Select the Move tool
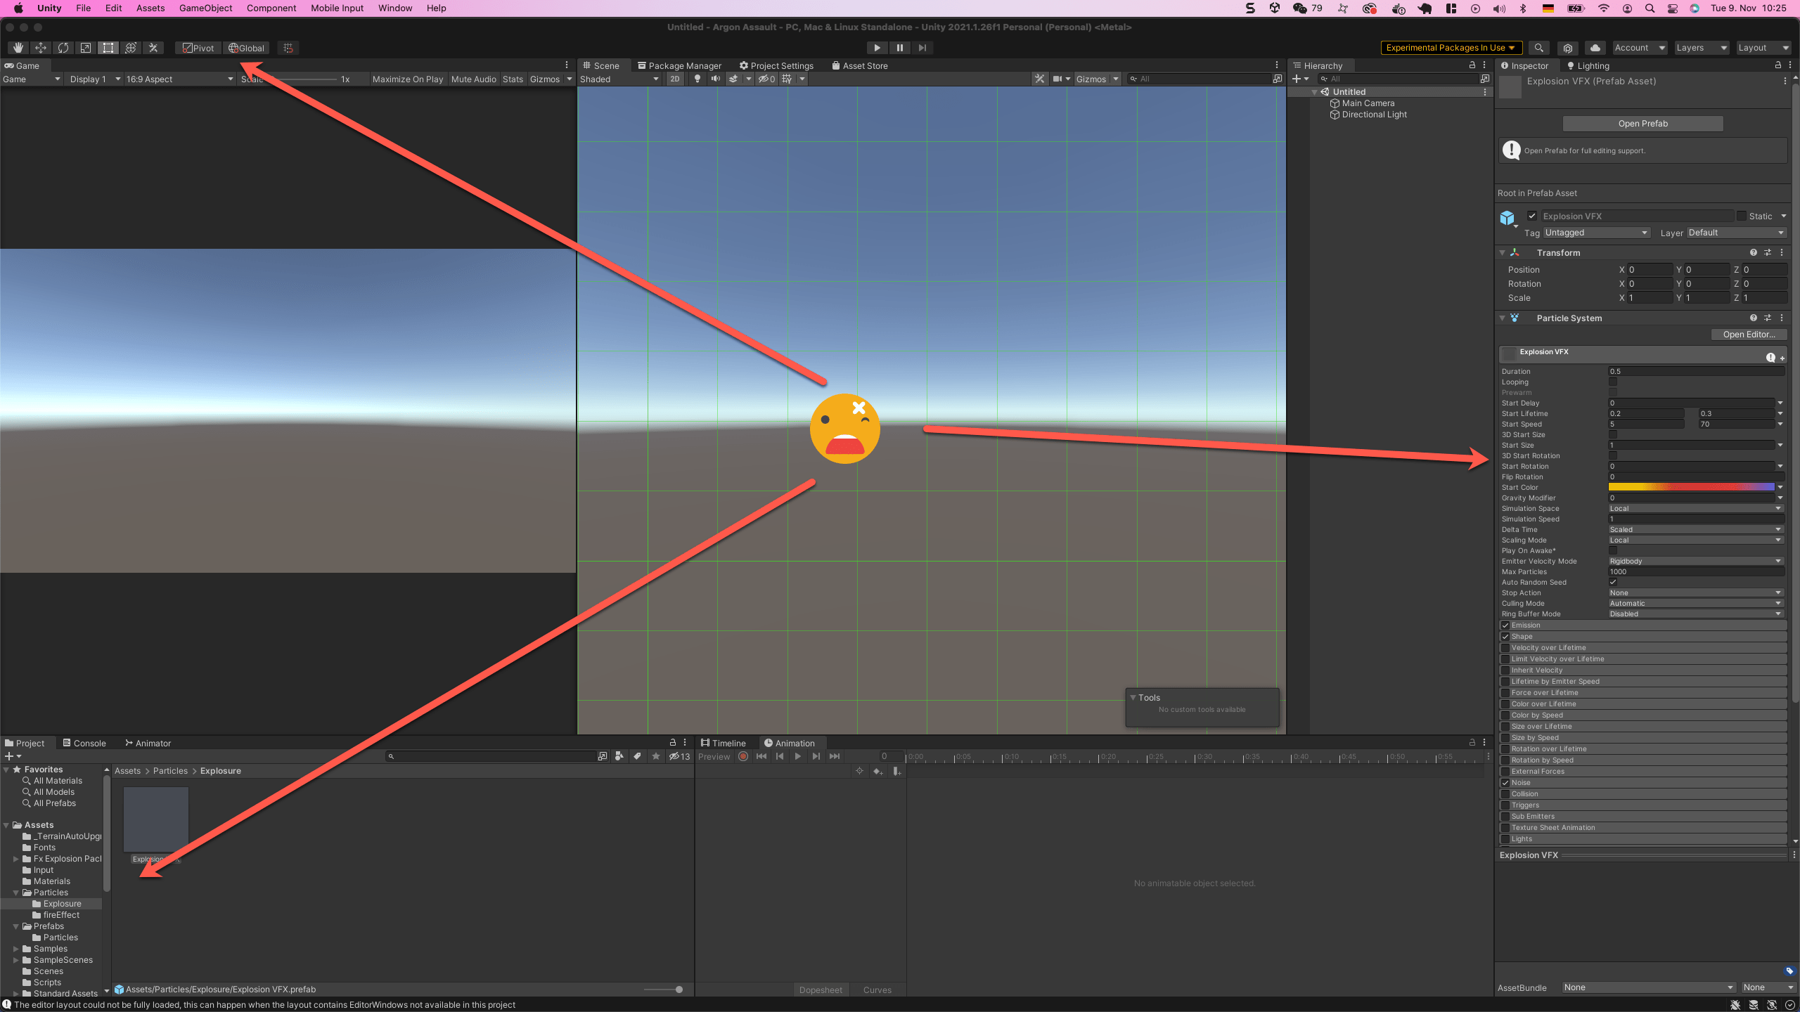1800x1012 pixels. (x=41, y=48)
